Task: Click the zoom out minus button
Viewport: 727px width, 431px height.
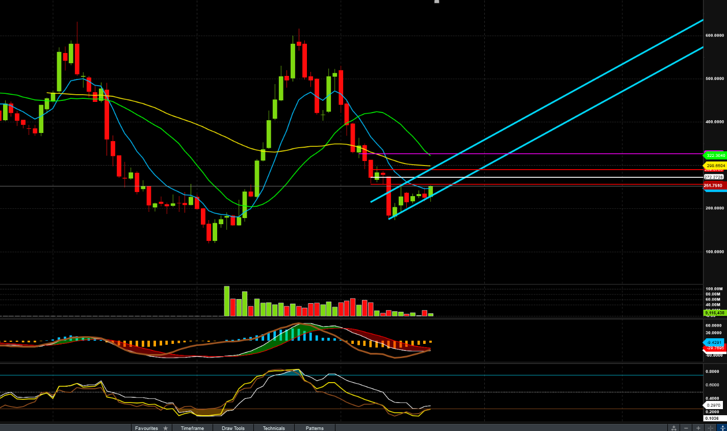Action: click(686, 428)
